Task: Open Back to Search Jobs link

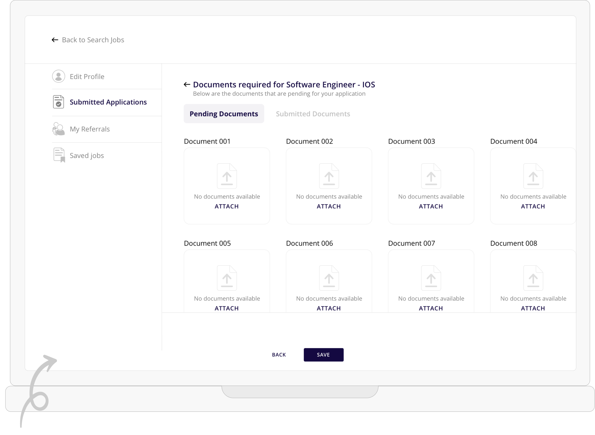Action: click(93, 40)
